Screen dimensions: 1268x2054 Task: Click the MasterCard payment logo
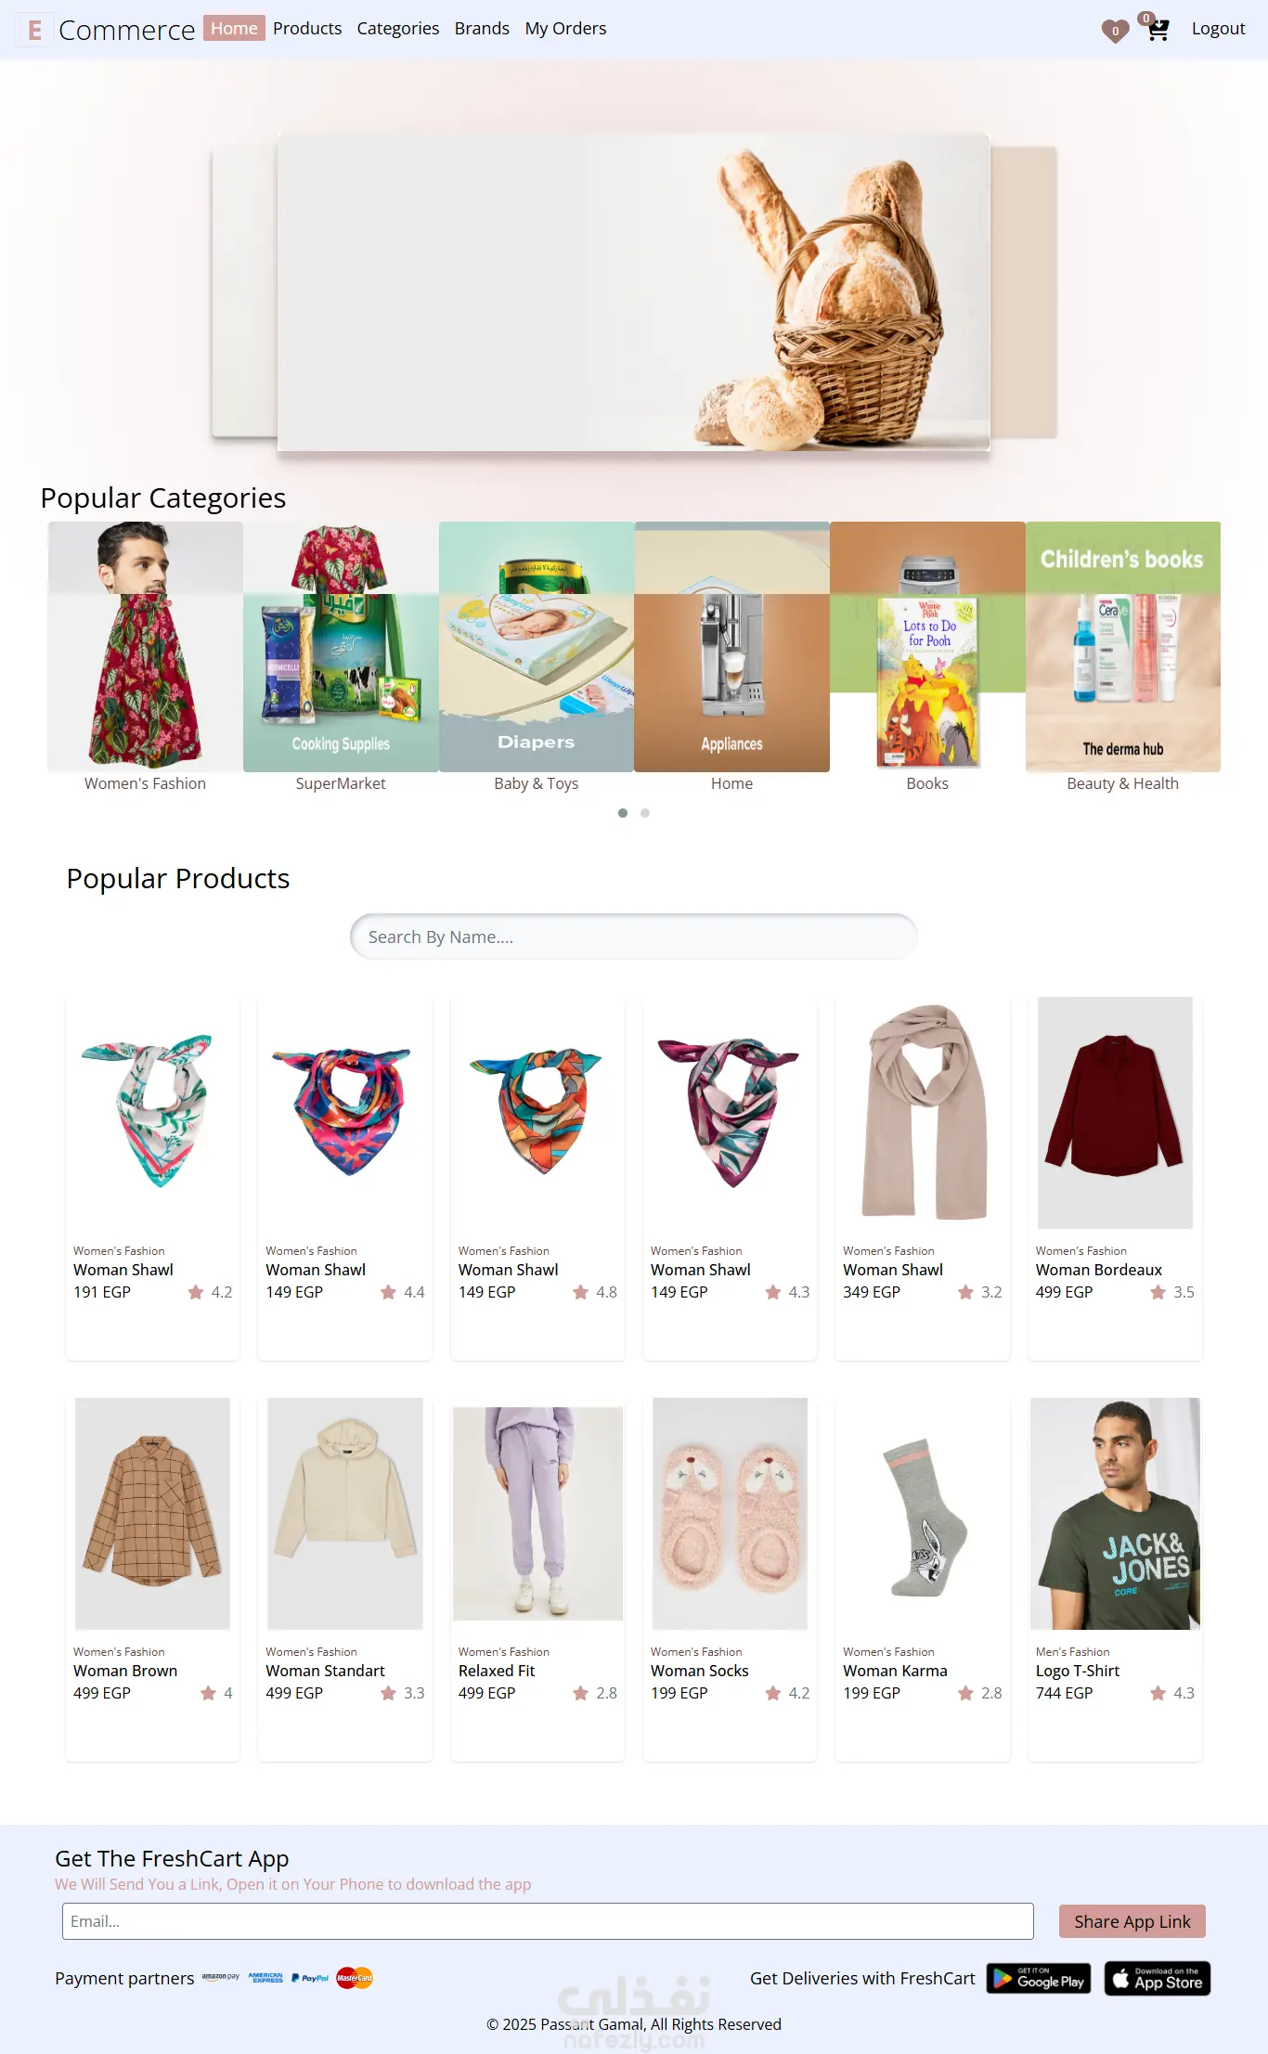coord(355,1978)
